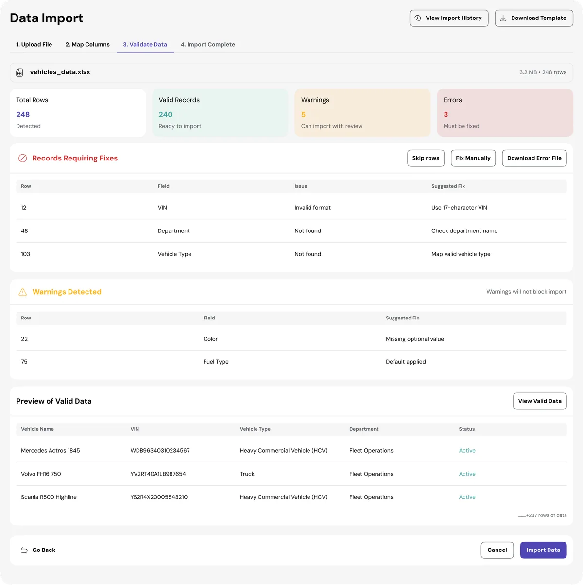Select the Warnings summary card
The height and width of the screenshot is (585, 583).
(x=362, y=112)
